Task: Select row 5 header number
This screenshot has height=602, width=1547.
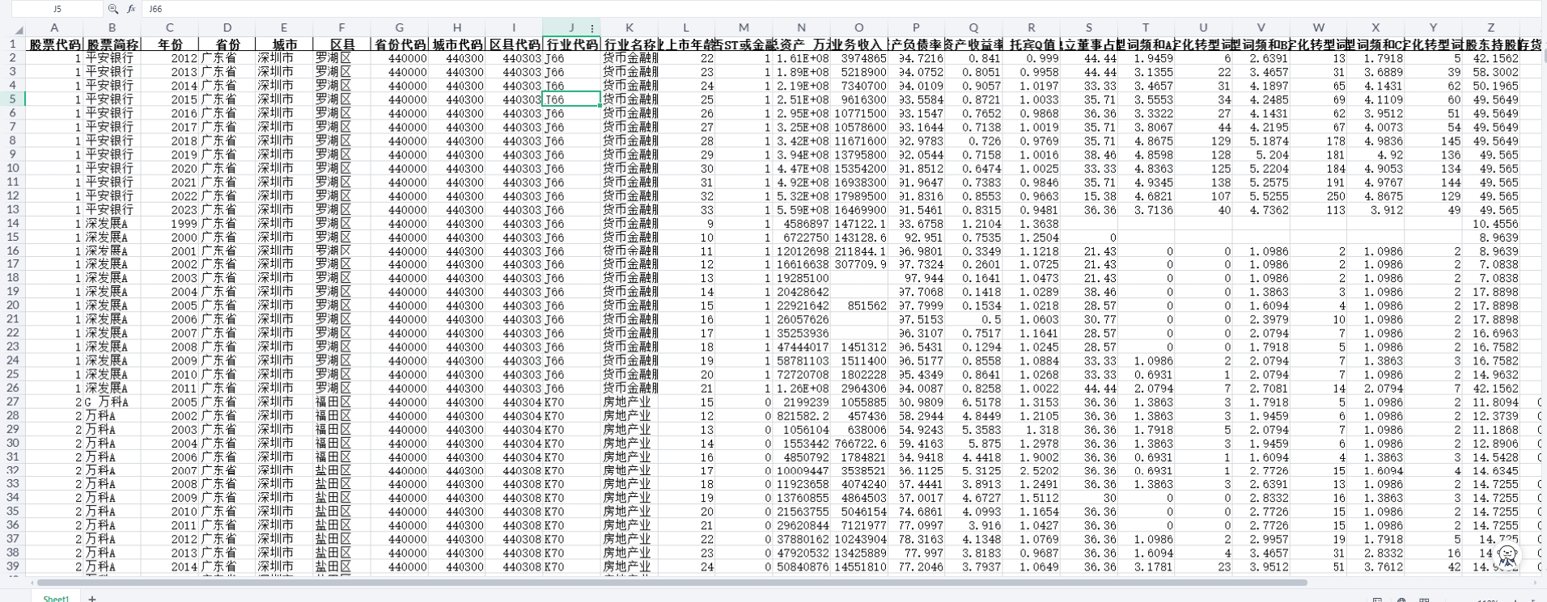Action: 12,99
